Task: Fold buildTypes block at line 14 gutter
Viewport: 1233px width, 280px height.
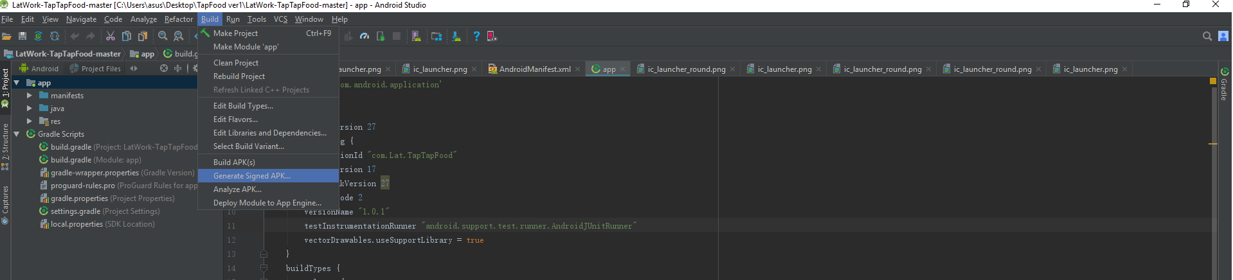Action: [x=264, y=268]
